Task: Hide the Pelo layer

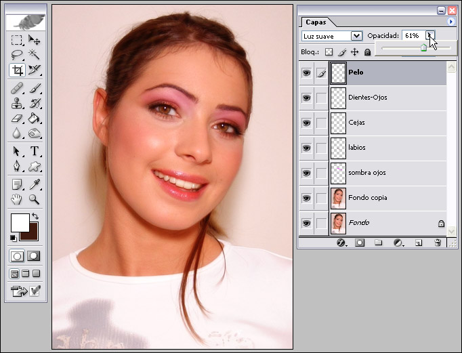Action: (306, 72)
